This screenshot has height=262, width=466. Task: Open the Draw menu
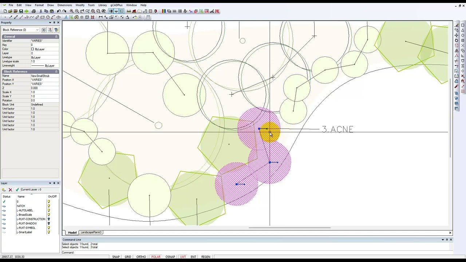[x=51, y=5]
